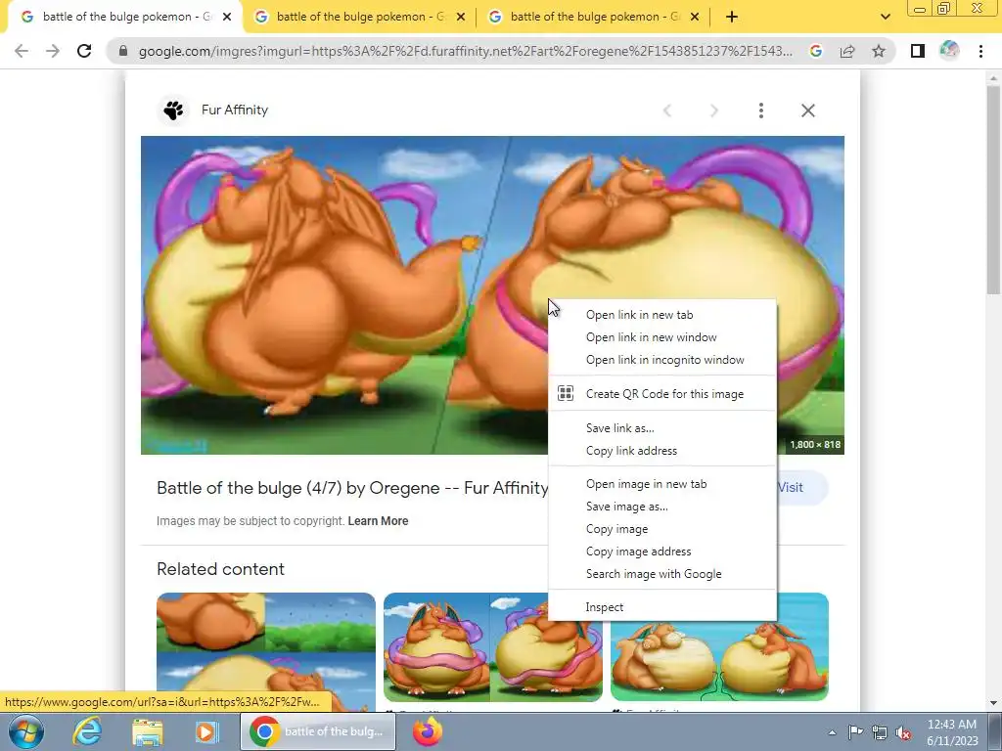This screenshot has height=751, width=1002.
Task: Open the Chrome three-dot menu
Action: [x=980, y=51]
